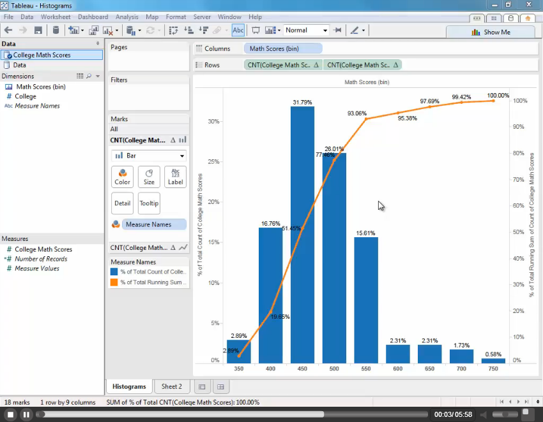Click the Save icon in the toolbar
This screenshot has width=543, height=422.
click(x=38, y=30)
